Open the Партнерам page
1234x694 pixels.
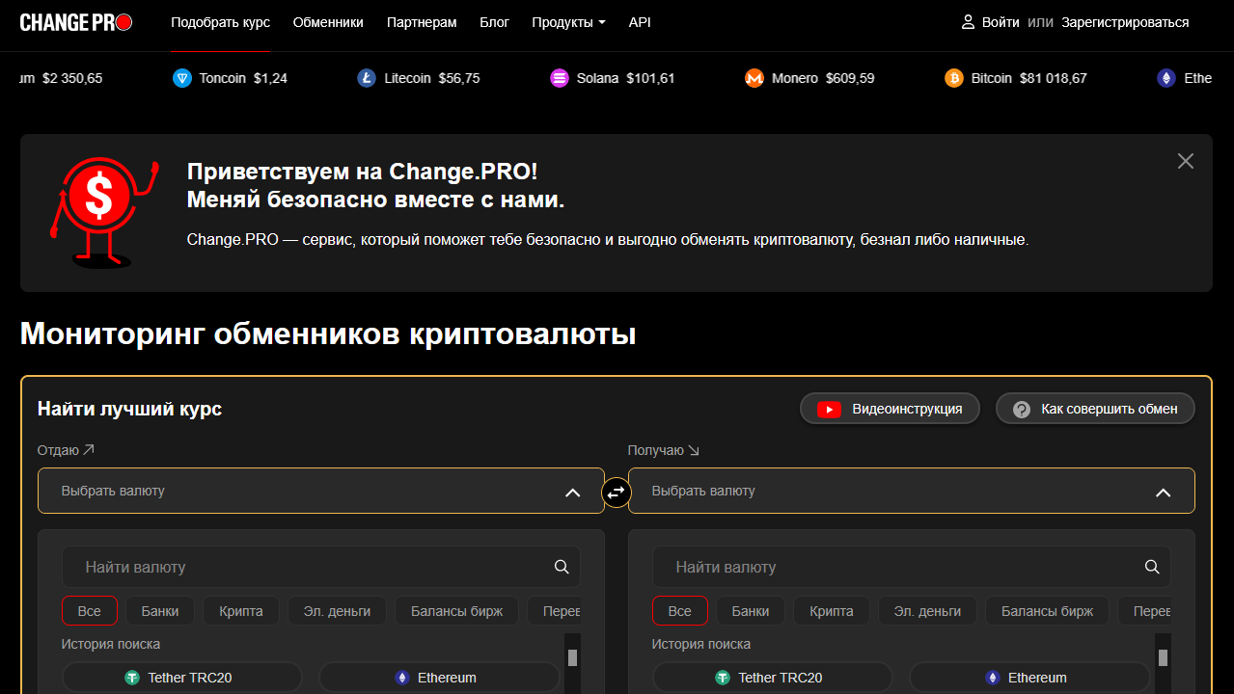click(x=422, y=22)
